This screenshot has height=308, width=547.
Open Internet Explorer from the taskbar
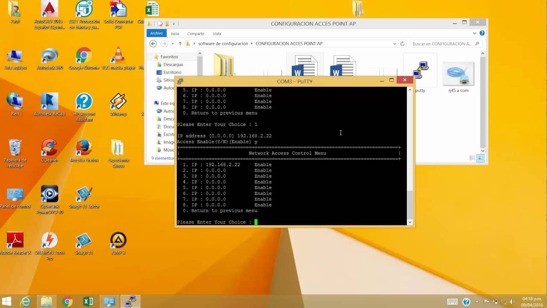(x=26, y=302)
